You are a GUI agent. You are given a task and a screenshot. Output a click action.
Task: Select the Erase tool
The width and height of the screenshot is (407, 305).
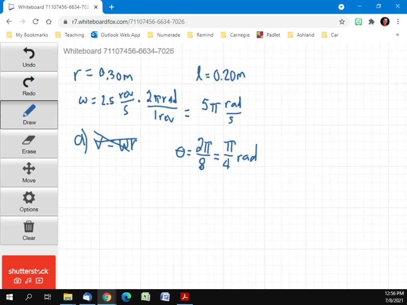coord(29,144)
